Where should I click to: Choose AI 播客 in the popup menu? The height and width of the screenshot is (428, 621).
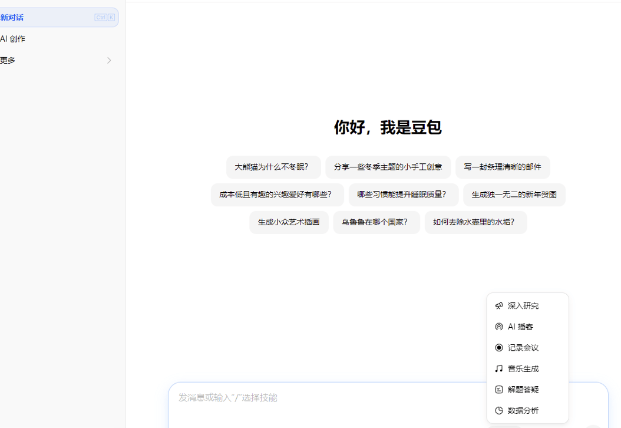tap(527, 327)
